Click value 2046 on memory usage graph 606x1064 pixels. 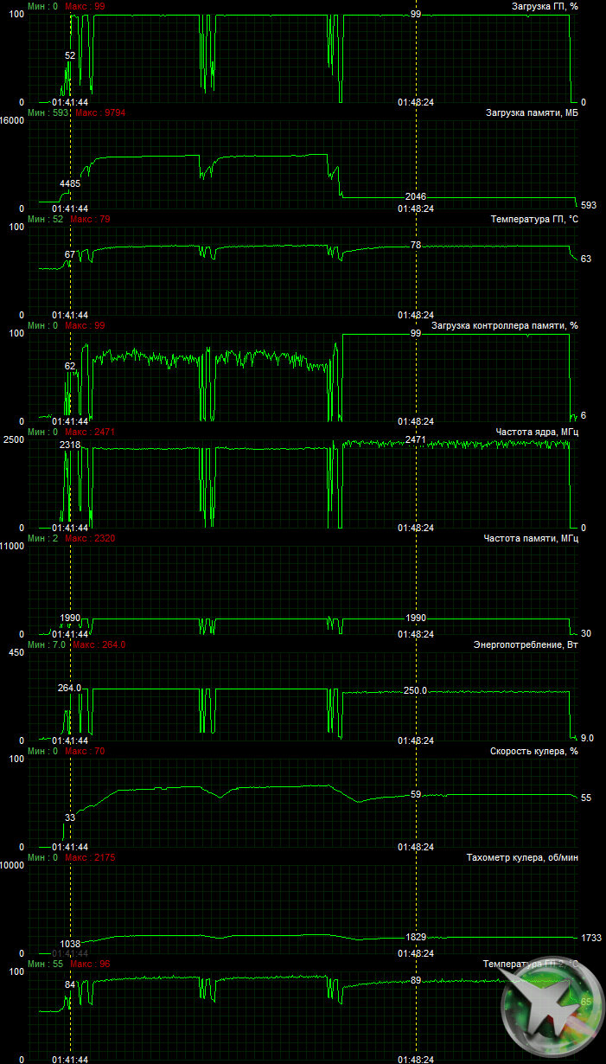[416, 197]
